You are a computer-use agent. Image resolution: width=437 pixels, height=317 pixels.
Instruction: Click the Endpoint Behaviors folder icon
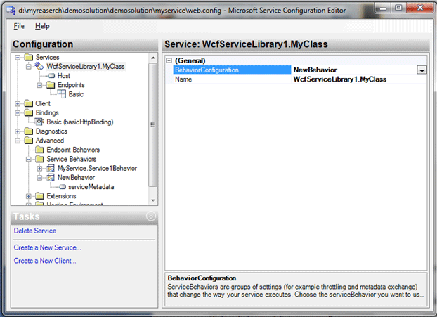[x=39, y=150]
